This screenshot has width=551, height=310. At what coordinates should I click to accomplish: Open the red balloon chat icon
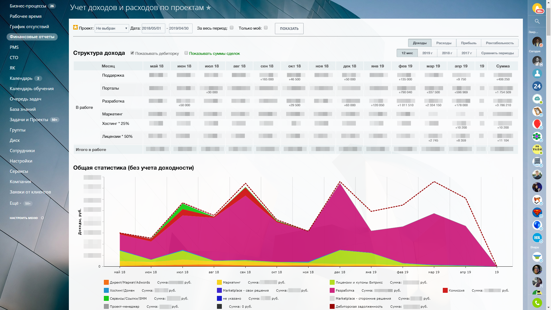[x=537, y=124]
